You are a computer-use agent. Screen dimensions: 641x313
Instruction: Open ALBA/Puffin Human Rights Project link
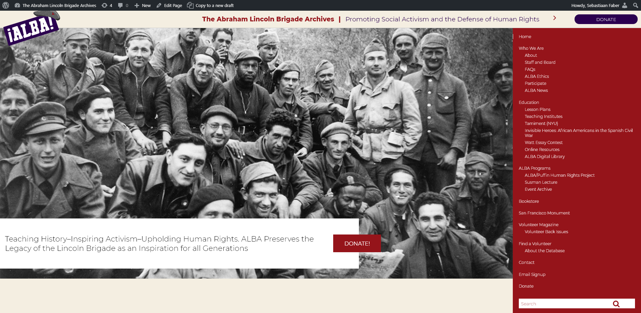coord(560,175)
